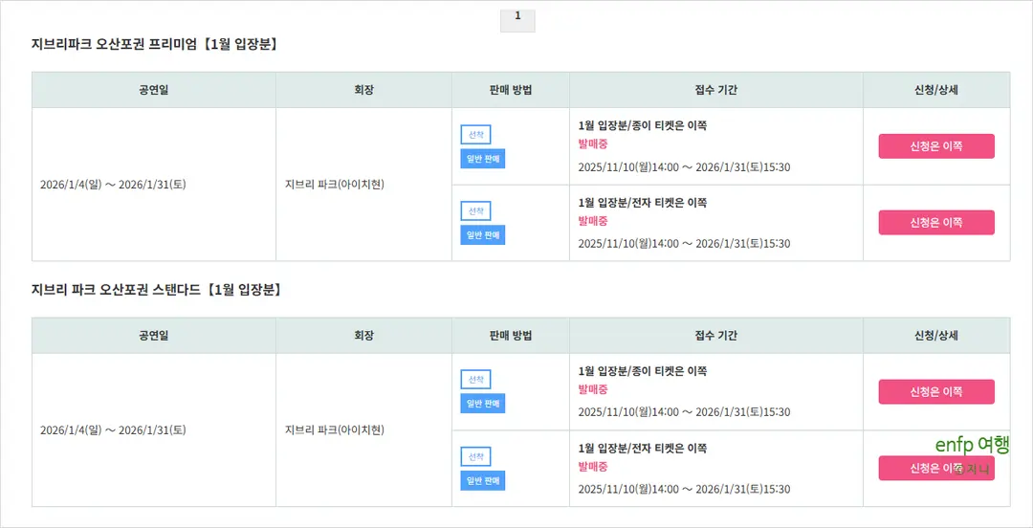Screen dimensions: 1033x528
Task: Click the 일반 판매 badge in Standard paper ticket row
Action: (483, 404)
